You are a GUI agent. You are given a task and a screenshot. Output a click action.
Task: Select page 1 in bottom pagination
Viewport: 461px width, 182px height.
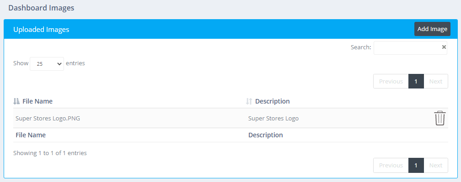pyautogui.click(x=416, y=165)
